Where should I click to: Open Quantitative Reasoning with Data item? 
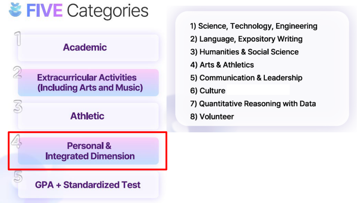[253, 104]
